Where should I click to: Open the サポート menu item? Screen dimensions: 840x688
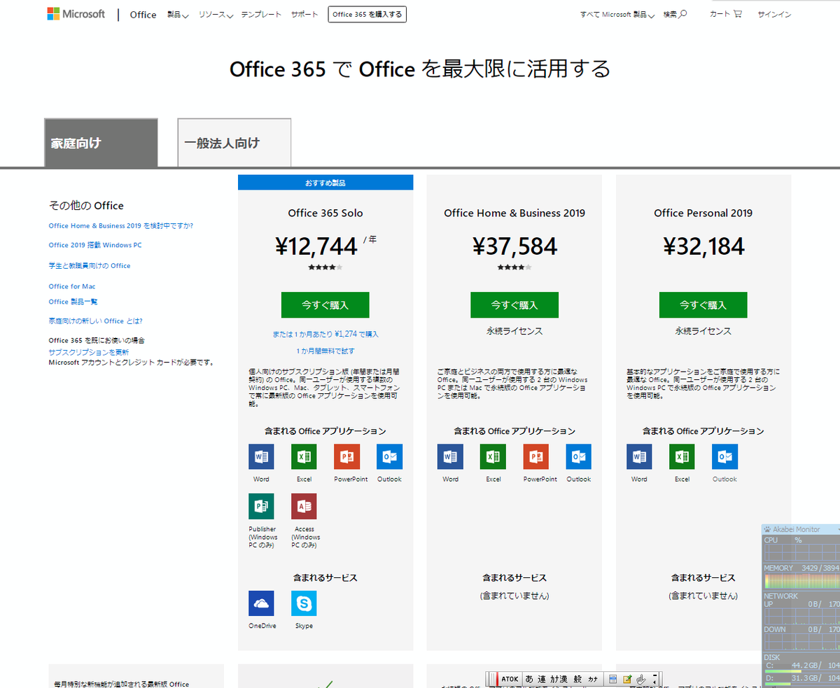(304, 15)
